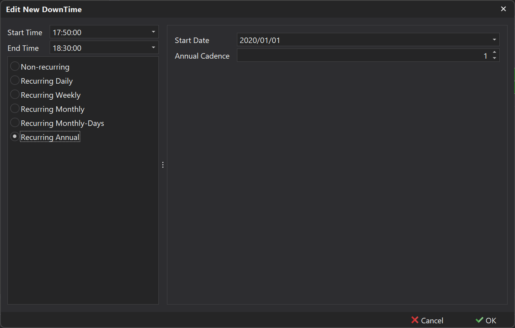Confirm the downtime by clicking OK

(x=490, y=320)
